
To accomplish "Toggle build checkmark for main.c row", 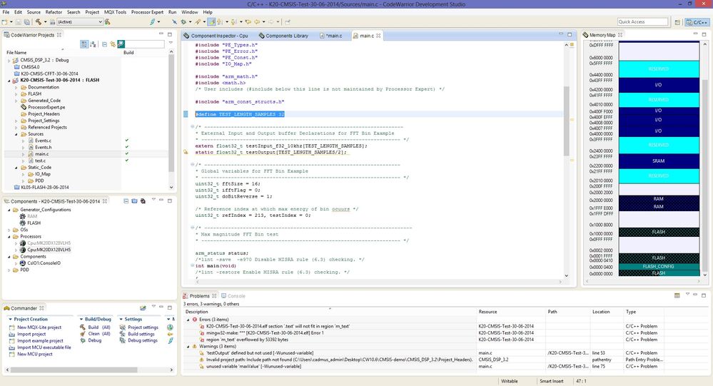I will click(127, 154).
